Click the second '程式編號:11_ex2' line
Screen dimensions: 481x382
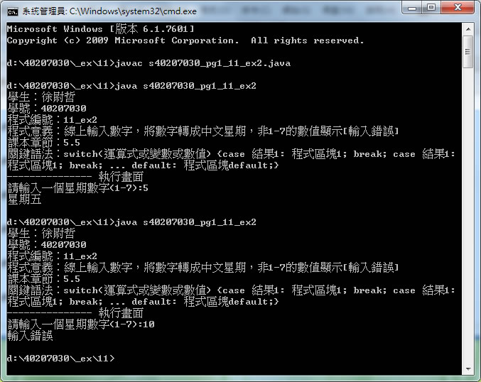click(52, 256)
